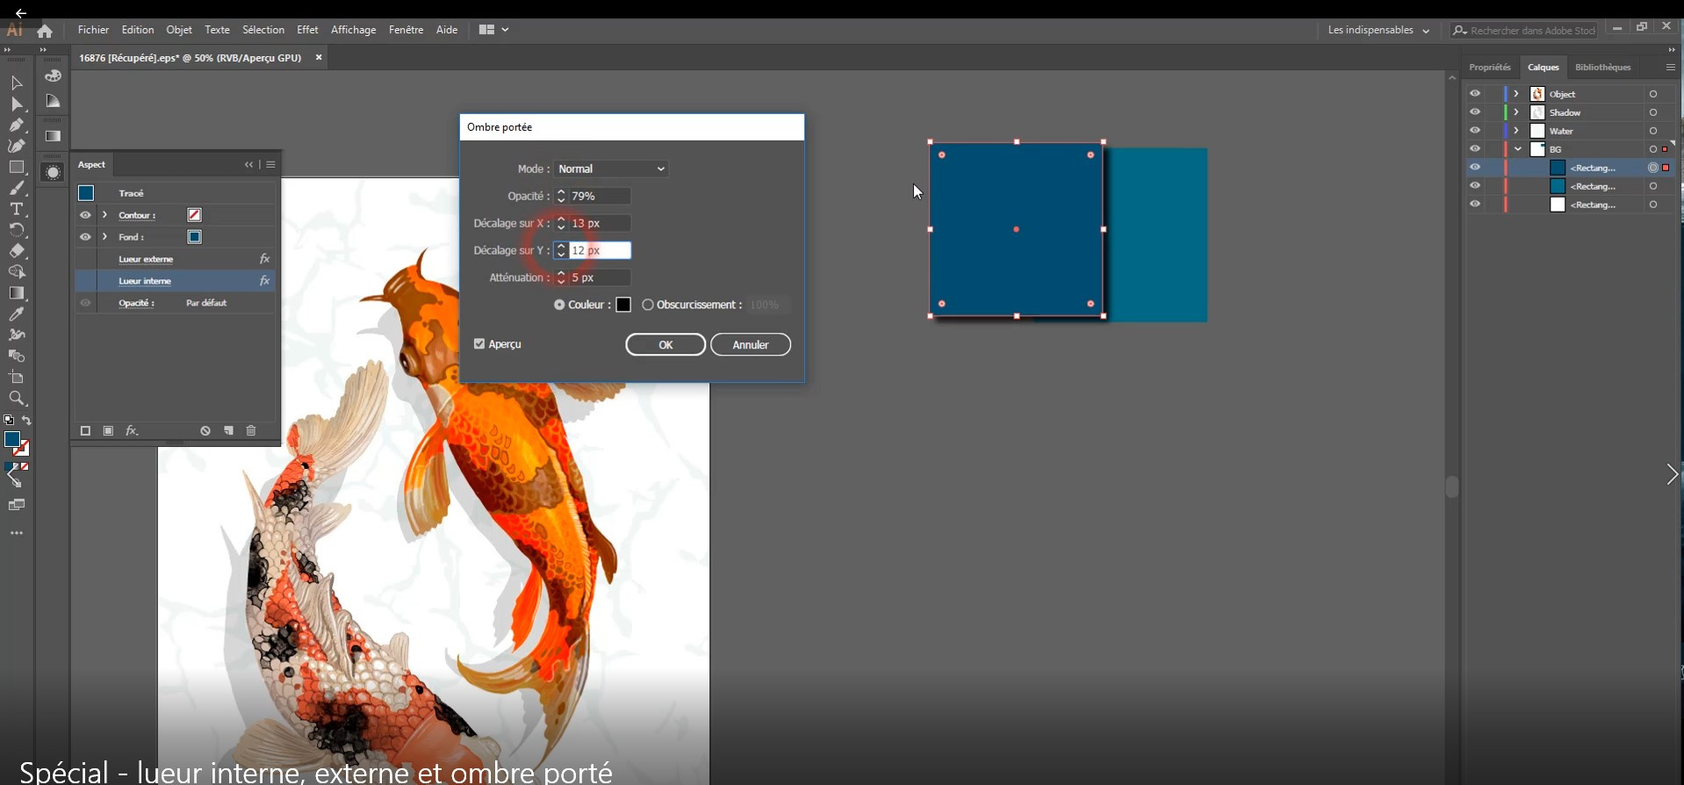Hide the Water layer
The image size is (1684, 785).
(x=1475, y=131)
